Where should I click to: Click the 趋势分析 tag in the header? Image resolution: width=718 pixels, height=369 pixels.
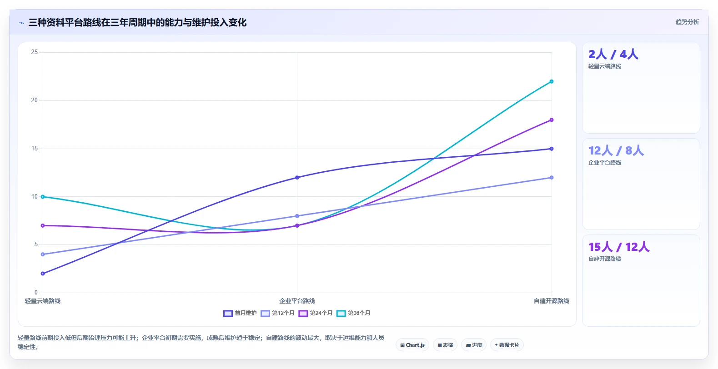[x=687, y=22]
